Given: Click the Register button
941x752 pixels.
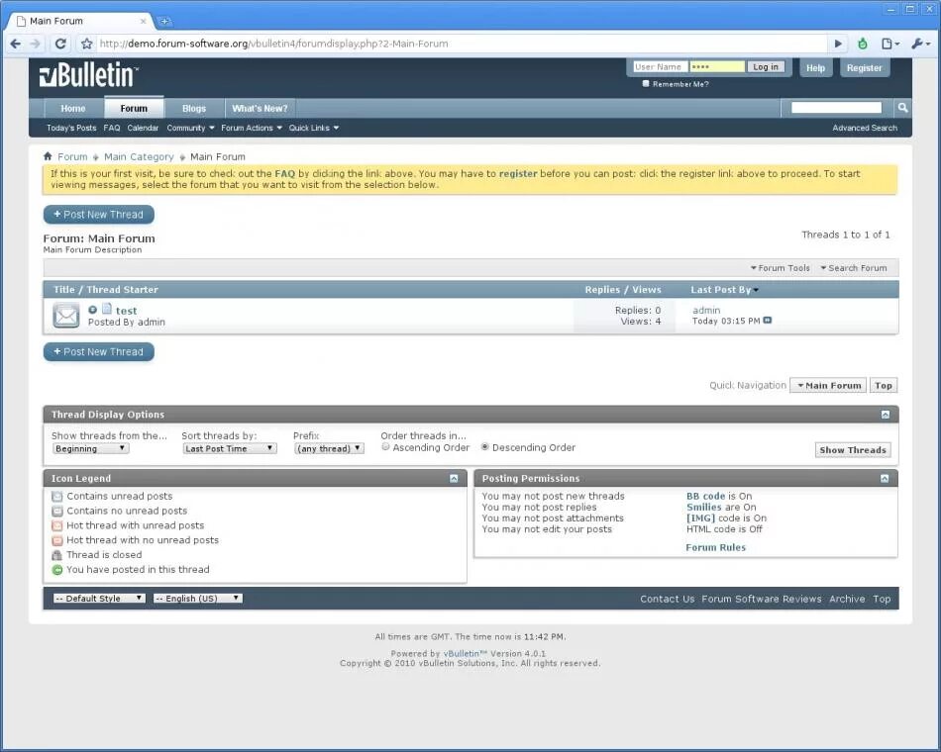Looking at the screenshot, I should [x=864, y=67].
